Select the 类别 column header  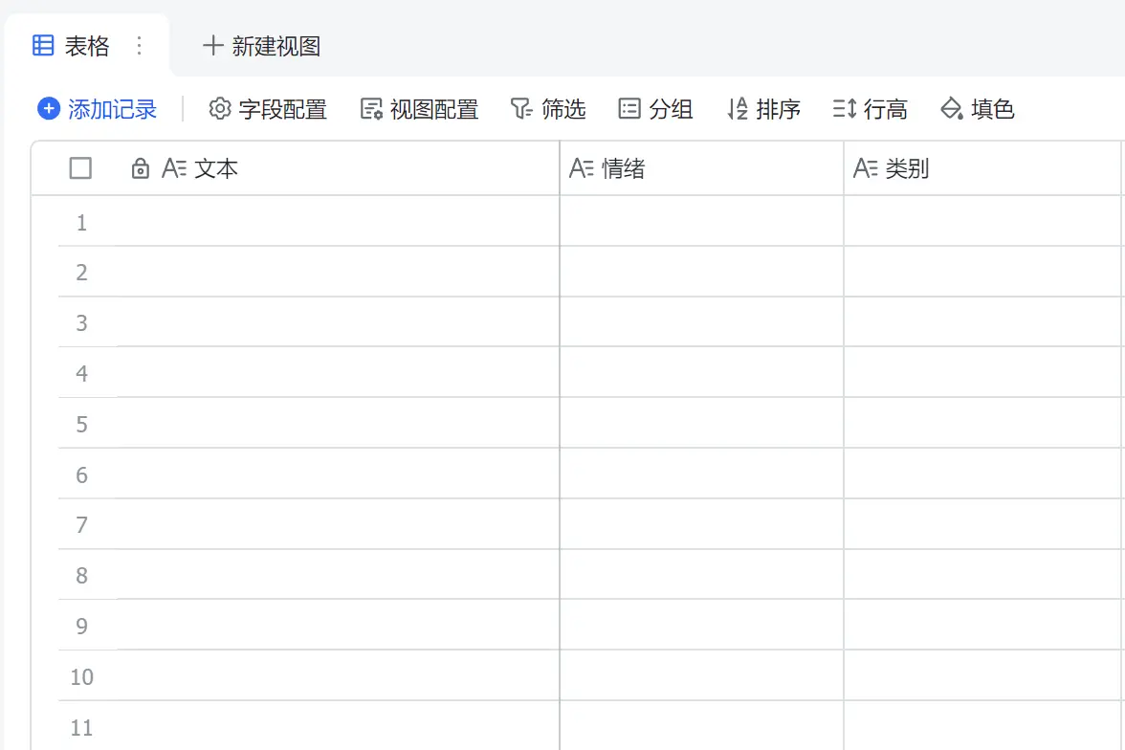[x=907, y=169]
